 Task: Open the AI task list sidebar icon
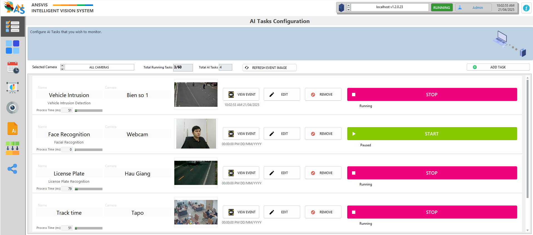[13, 27]
